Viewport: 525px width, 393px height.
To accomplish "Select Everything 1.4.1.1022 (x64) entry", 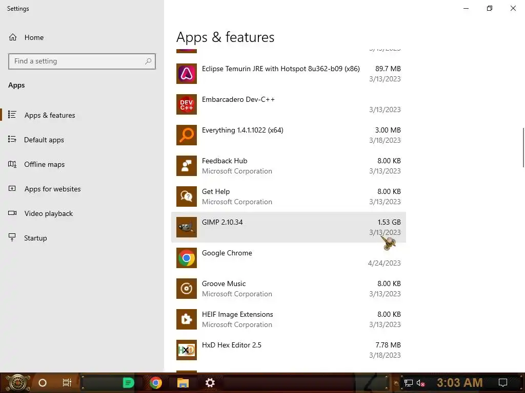I will tap(289, 135).
